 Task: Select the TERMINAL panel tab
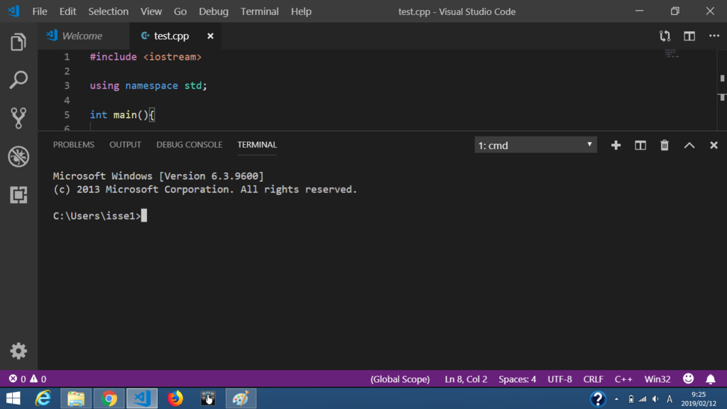tap(257, 145)
